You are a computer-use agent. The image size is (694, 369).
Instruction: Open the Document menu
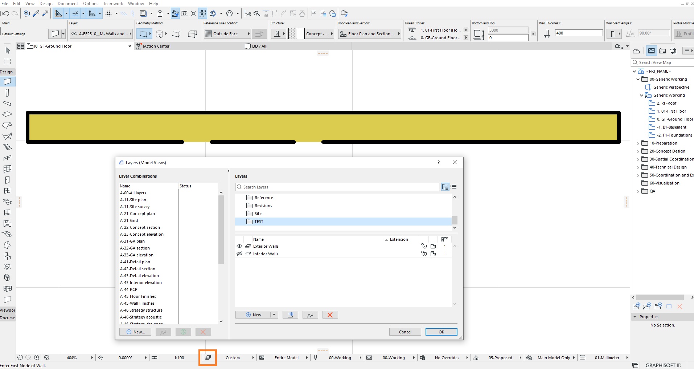coord(68,4)
